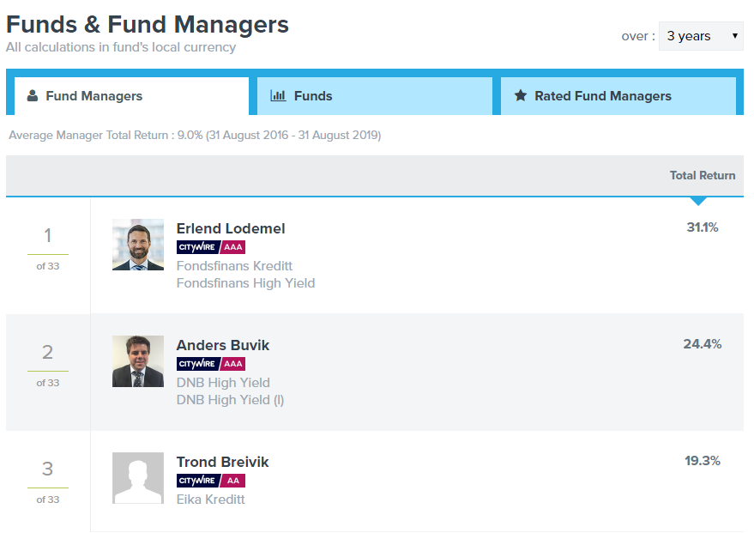Screen dimensions: 754x533
Task: Sort by the Total Return column header
Action: (x=703, y=176)
